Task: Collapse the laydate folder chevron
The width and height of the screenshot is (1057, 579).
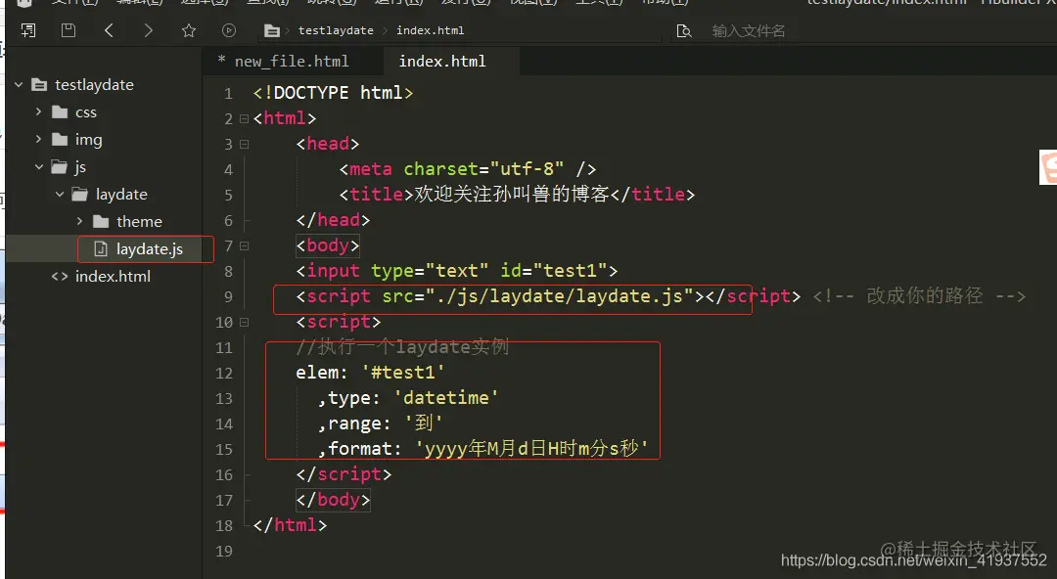Action: click(x=60, y=194)
